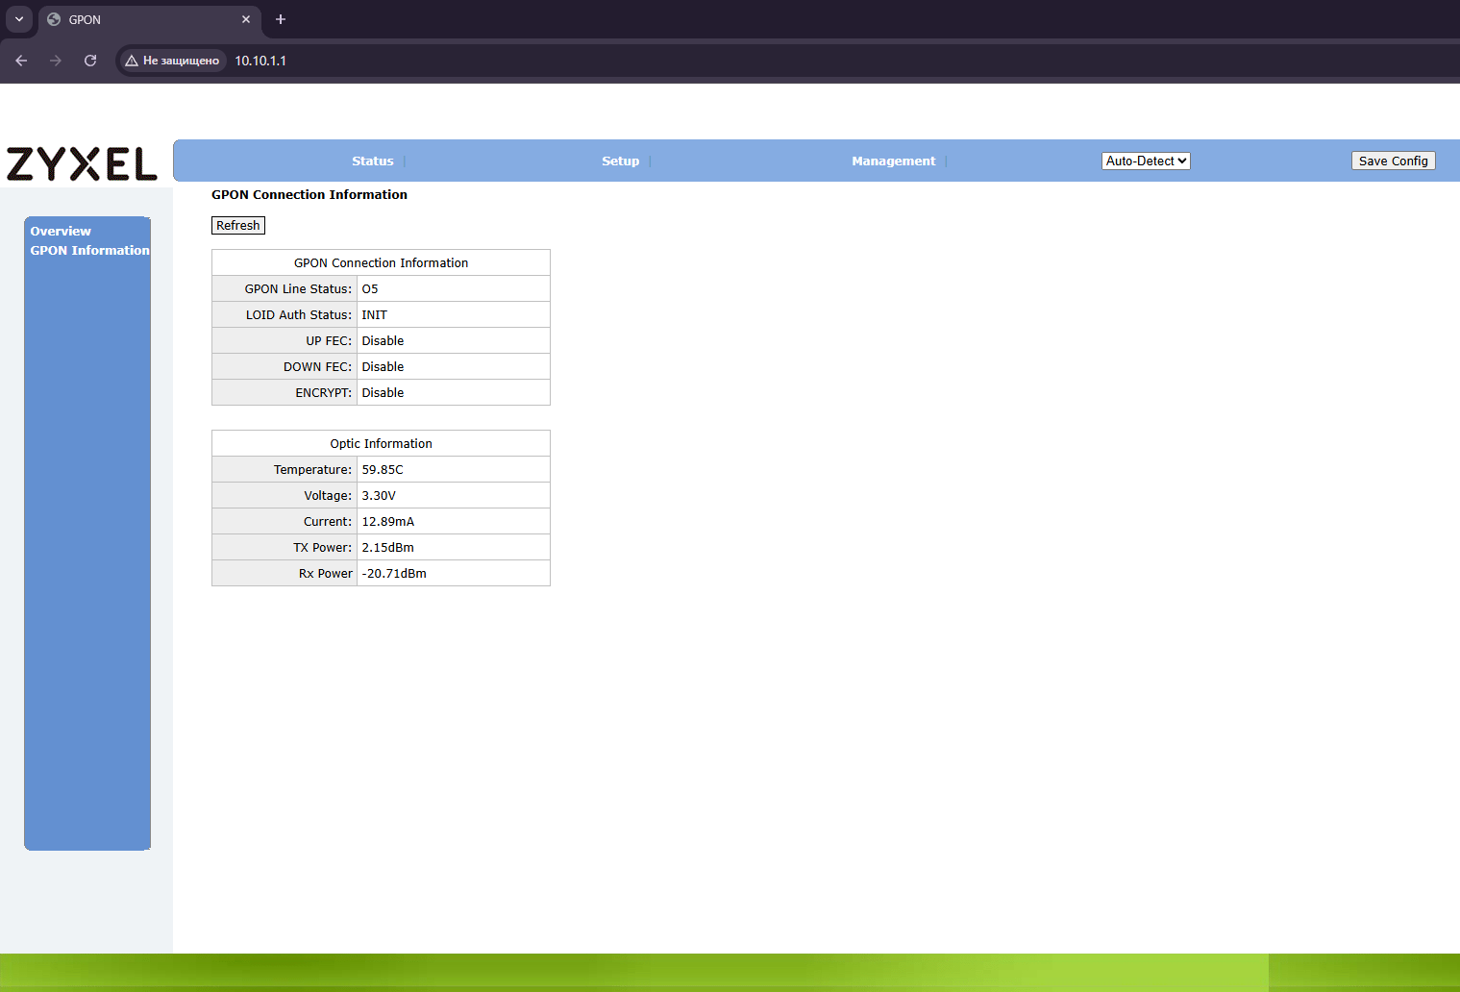
Task: Click the not-secure warning icon
Action: tap(132, 61)
